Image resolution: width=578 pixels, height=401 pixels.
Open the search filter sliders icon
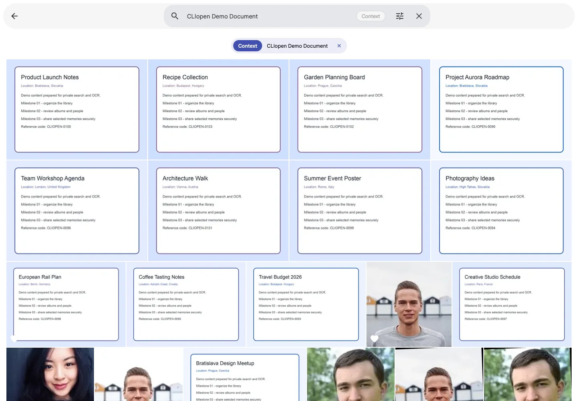pyautogui.click(x=400, y=16)
